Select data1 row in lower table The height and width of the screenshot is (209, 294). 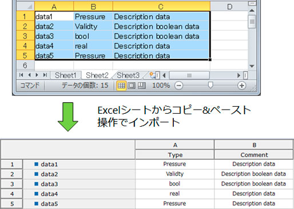(79, 164)
